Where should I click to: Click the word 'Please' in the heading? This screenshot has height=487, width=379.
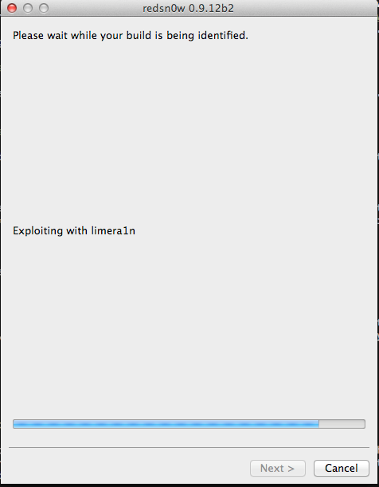click(28, 35)
